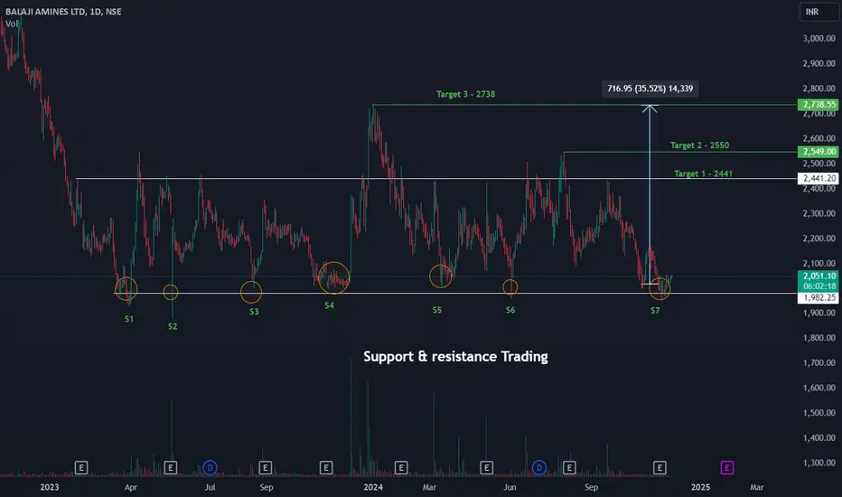Select the 'Target 1 - 2441' text
The height and width of the screenshot is (497, 842).
point(703,173)
